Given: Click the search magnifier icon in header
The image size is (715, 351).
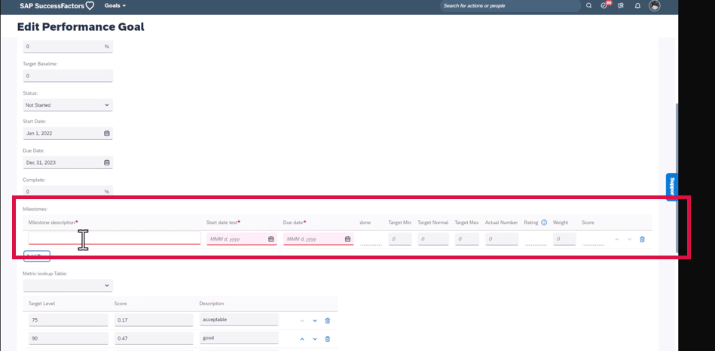Looking at the screenshot, I should pos(589,5).
